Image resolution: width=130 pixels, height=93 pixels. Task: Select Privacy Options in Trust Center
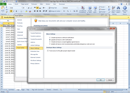pos(35,64)
